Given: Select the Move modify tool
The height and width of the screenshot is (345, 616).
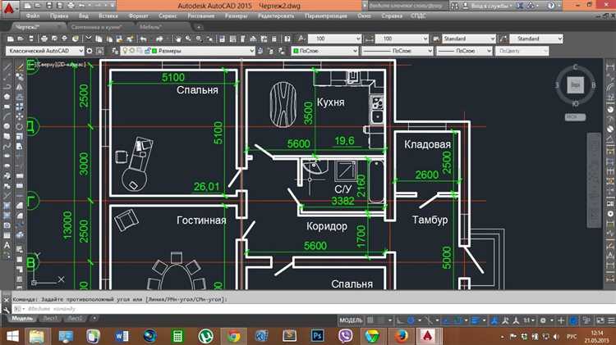Looking at the screenshot, I should pyautogui.click(x=20, y=116).
